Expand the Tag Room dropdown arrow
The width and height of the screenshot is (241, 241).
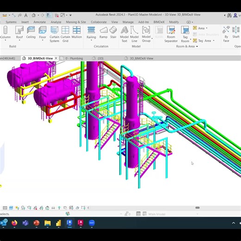point(190,39)
